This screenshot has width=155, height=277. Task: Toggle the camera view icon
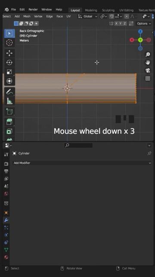148,70
